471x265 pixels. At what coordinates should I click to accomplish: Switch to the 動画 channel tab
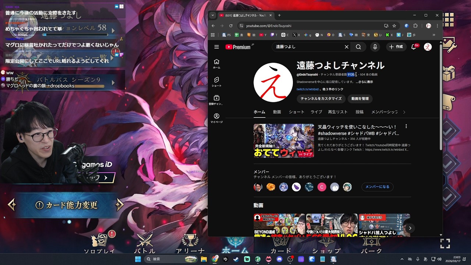(277, 112)
